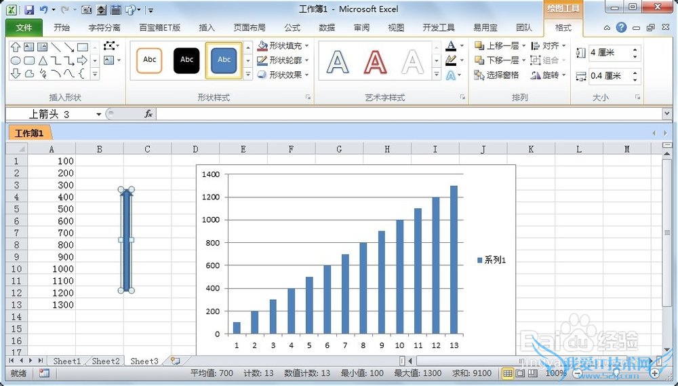This screenshot has width=678, height=386.
Task: Open the Edit Shape points menu
Action: (x=111, y=46)
